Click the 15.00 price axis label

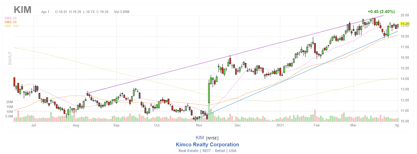405,68
